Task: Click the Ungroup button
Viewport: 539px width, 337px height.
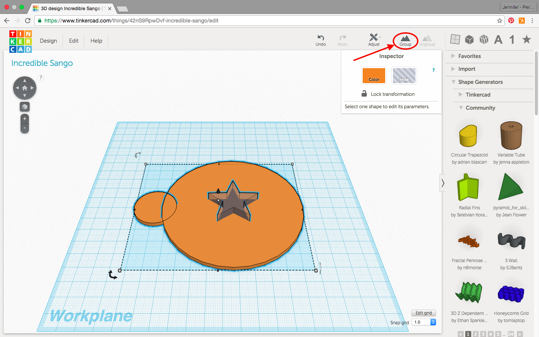Action: tap(427, 40)
